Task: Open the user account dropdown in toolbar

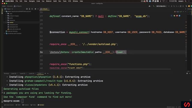Action: point(150,6)
